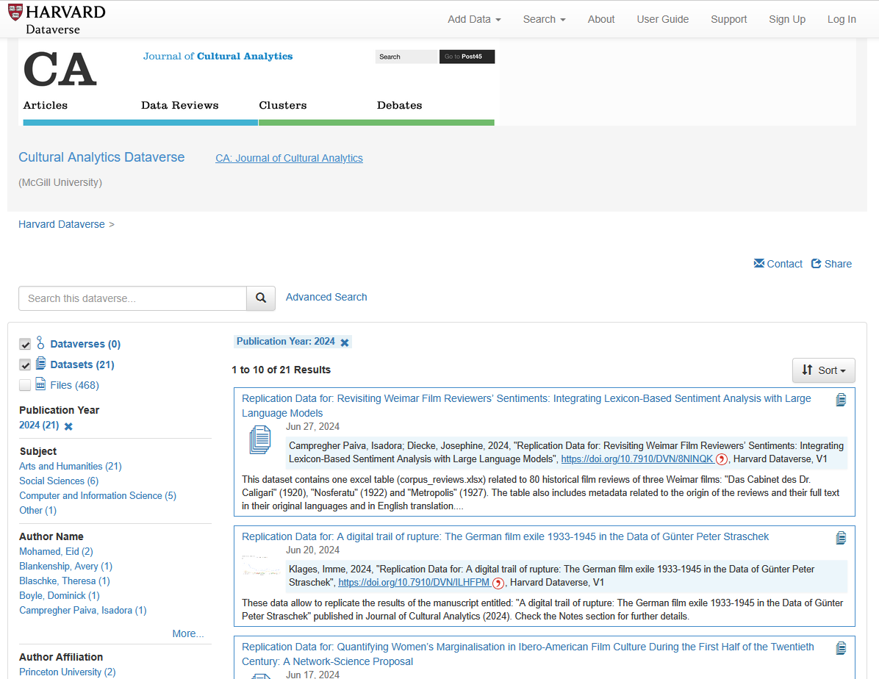Viewport: 879px width, 679px height.
Task: Open the Search dropdown in top navigation
Action: click(545, 19)
